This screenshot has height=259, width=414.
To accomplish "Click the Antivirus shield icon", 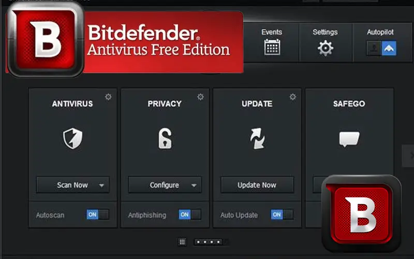I will click(x=72, y=138).
